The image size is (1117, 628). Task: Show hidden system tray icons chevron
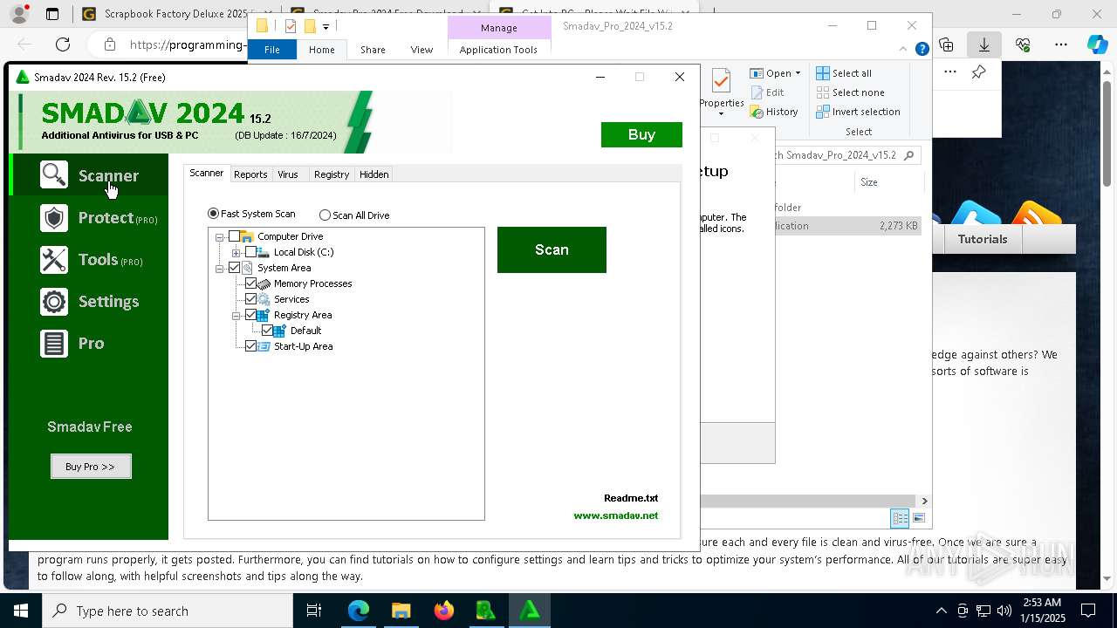tap(941, 611)
